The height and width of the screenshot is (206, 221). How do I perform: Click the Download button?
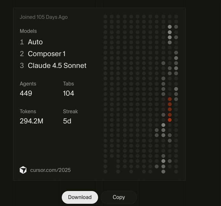tap(80, 197)
